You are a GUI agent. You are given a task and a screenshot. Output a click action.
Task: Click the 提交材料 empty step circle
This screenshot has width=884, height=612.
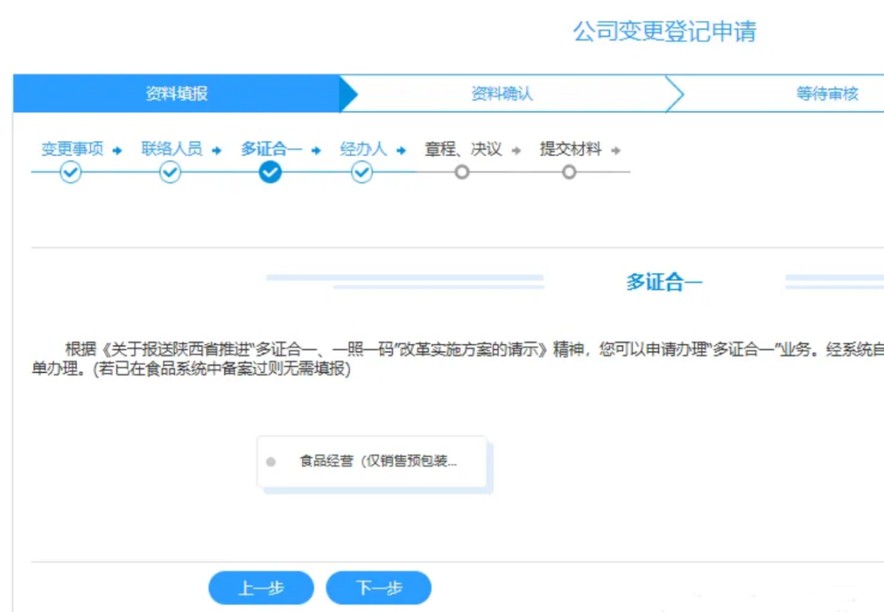569,172
